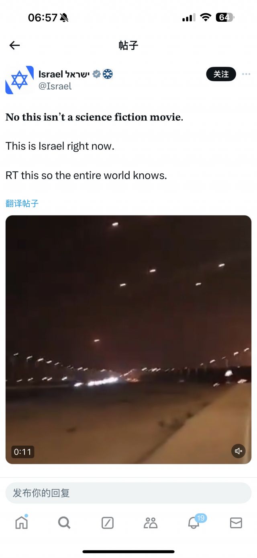Tap the blue verified badge
The width and height of the screenshot is (257, 558).
pos(96,74)
